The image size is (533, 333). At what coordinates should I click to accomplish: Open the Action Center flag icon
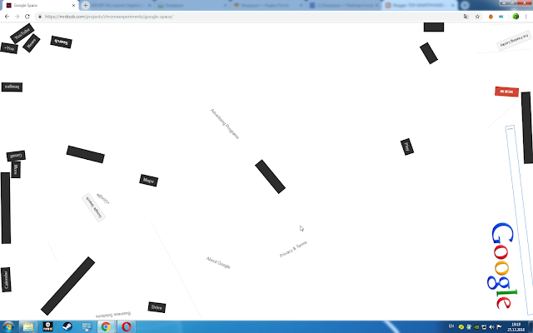(499, 327)
